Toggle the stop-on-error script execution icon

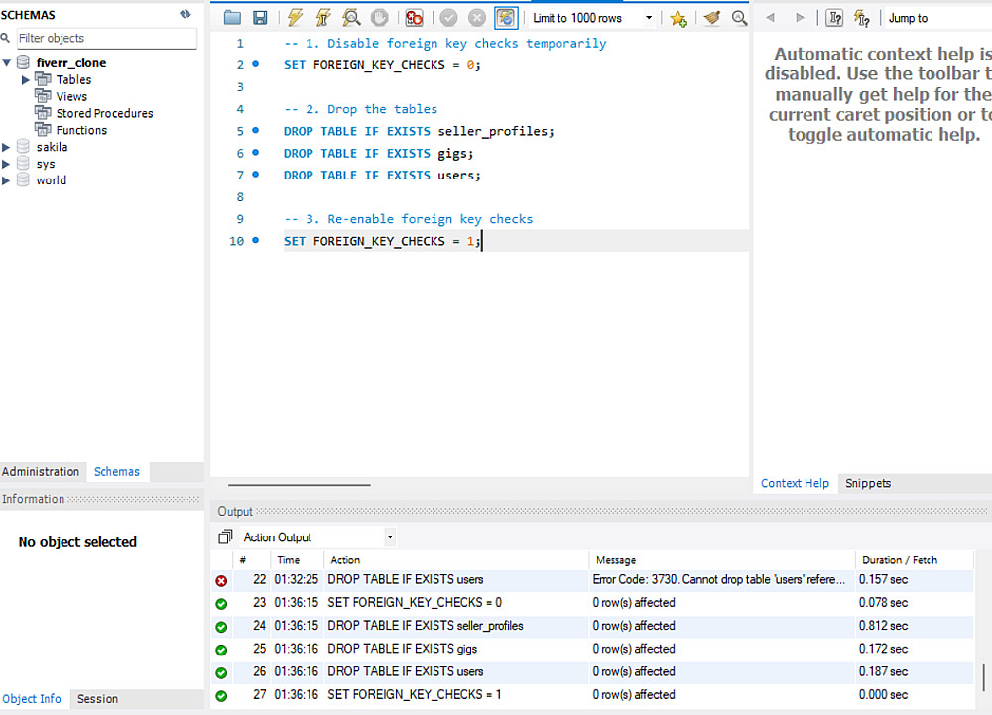point(414,18)
